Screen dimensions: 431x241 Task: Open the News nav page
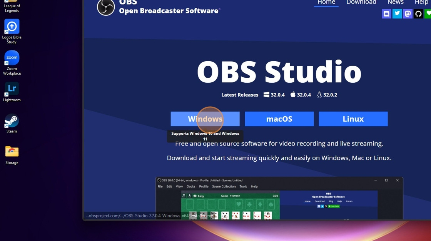pyautogui.click(x=395, y=2)
